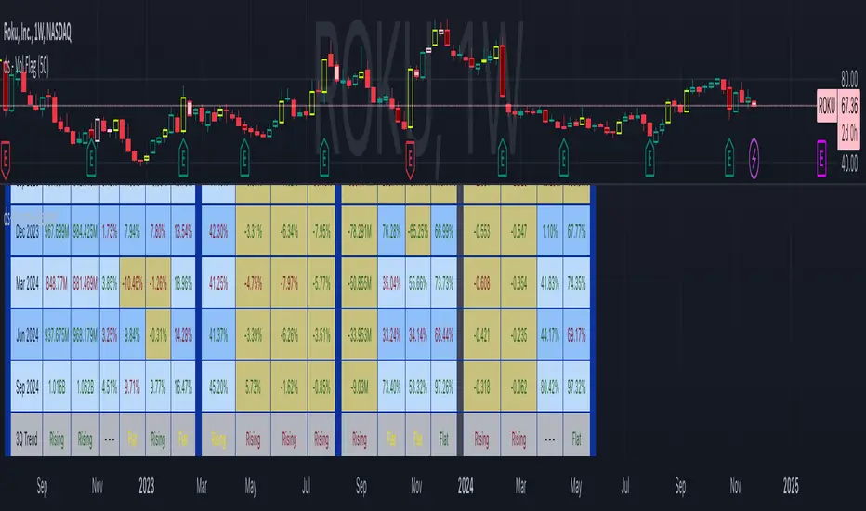Click the purple lightning bolt event marker

coord(754,159)
